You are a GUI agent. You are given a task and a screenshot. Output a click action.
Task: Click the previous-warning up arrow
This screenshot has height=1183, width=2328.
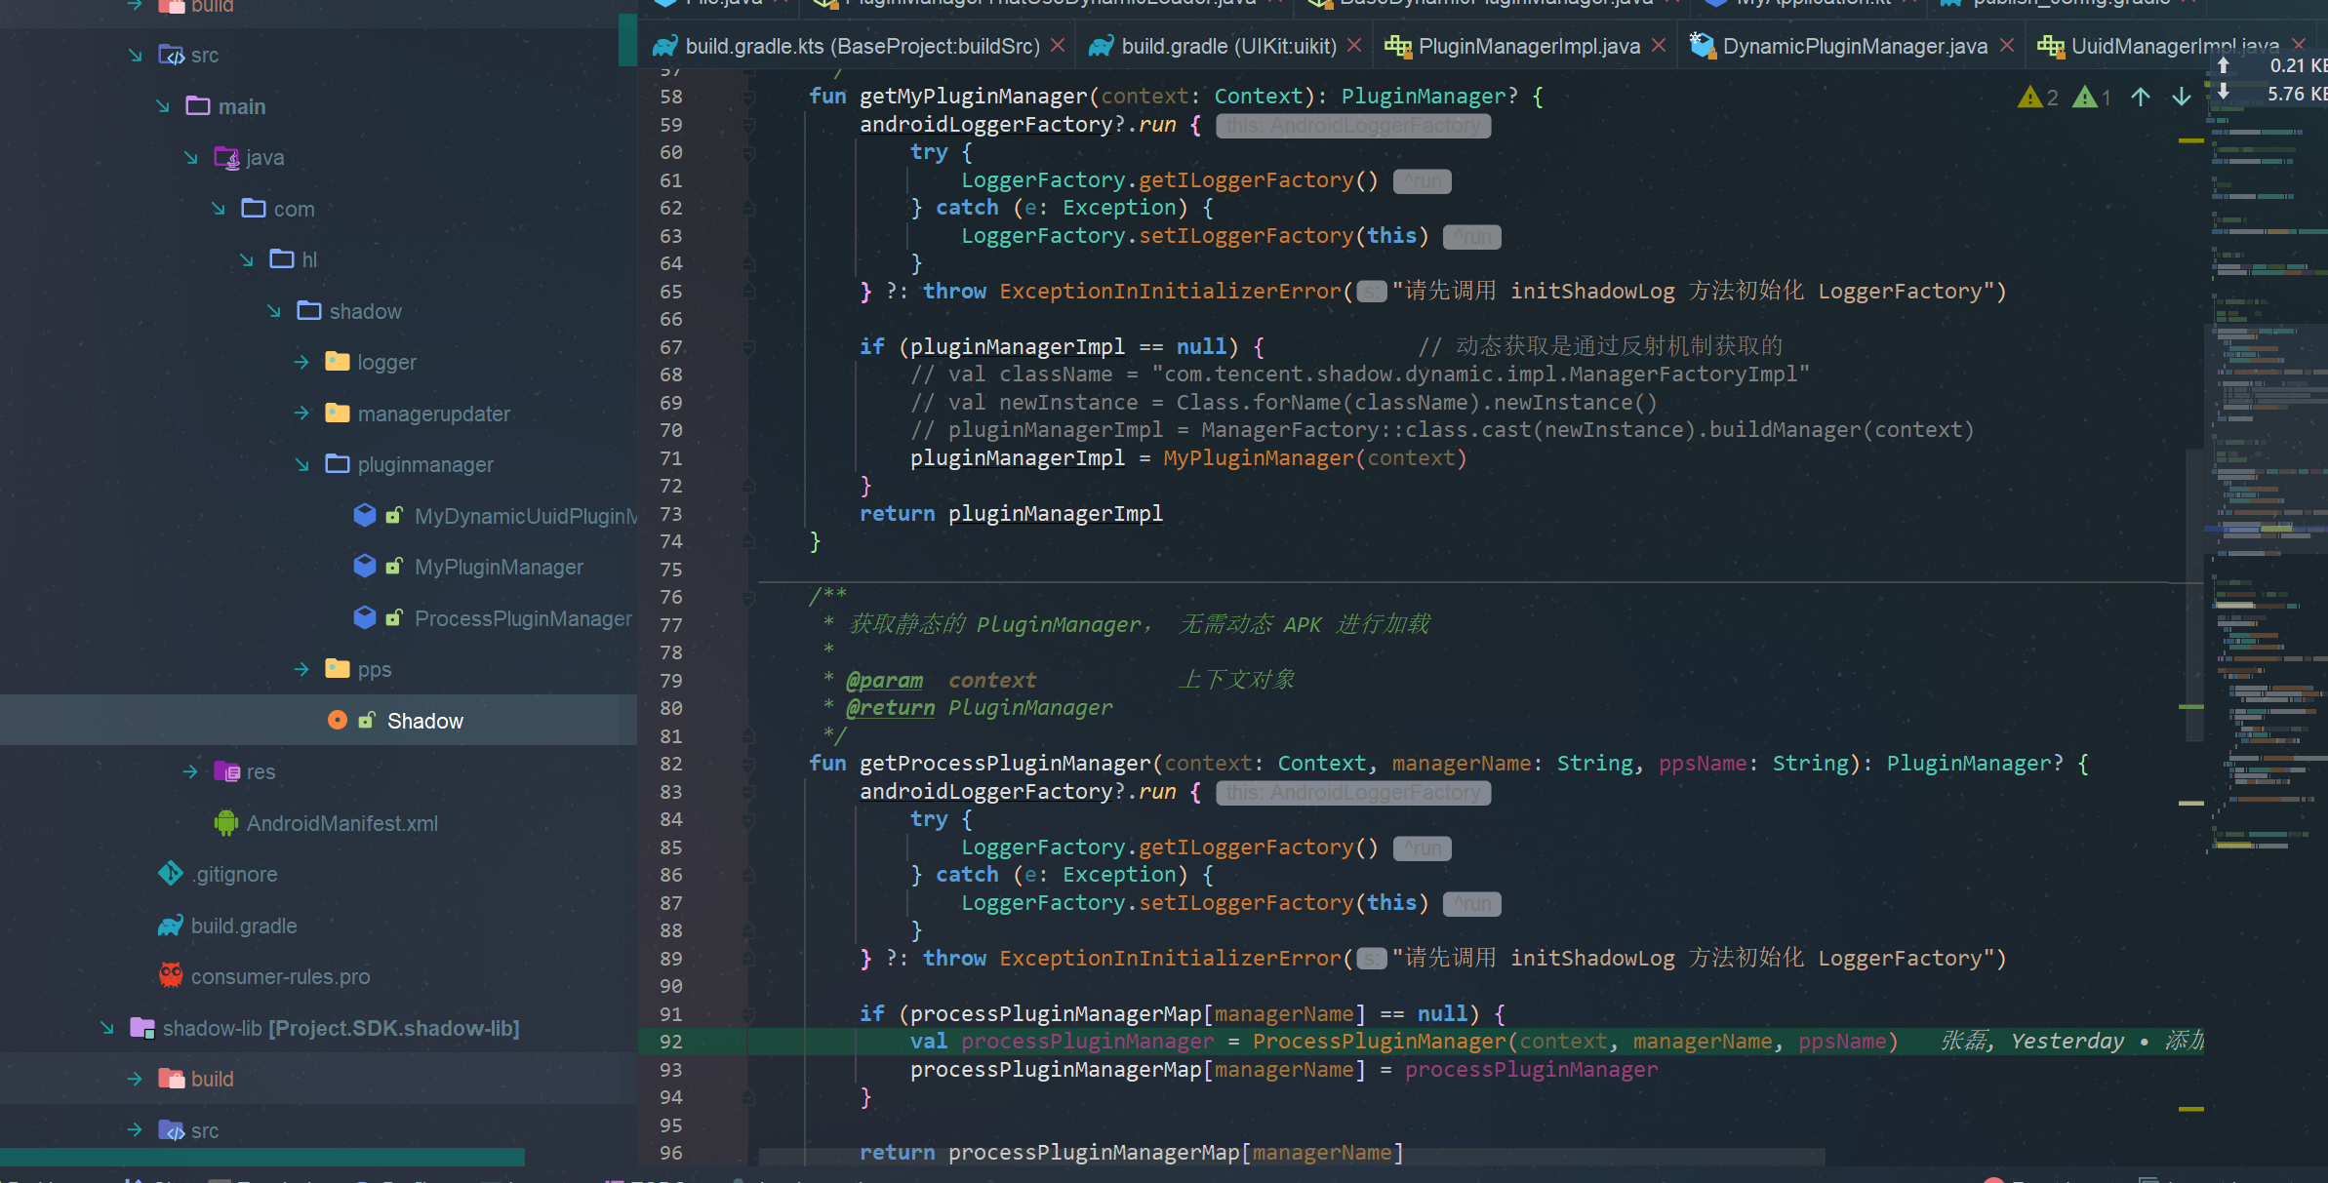coord(2140,97)
